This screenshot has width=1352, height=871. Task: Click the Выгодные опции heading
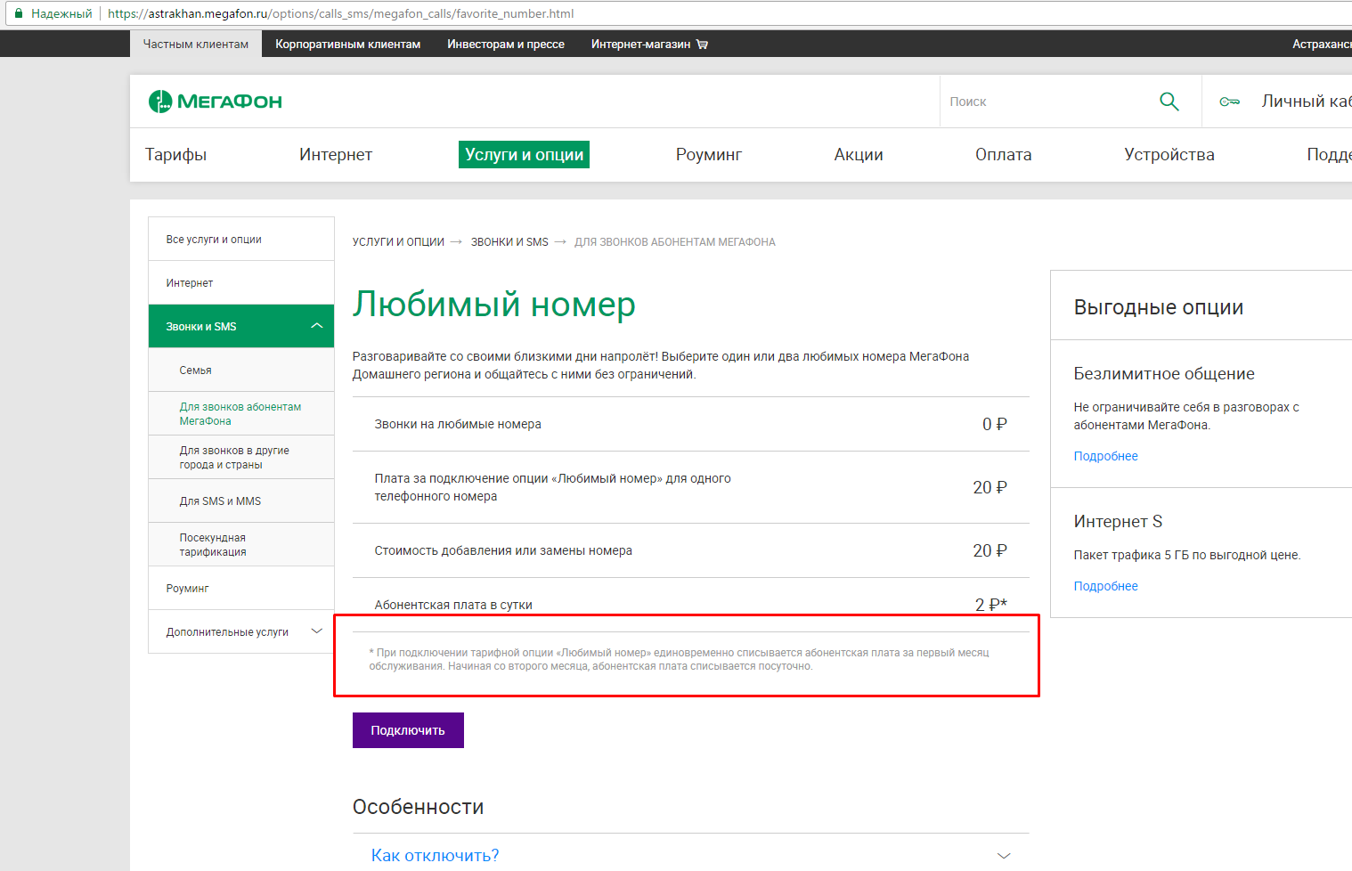[1159, 307]
